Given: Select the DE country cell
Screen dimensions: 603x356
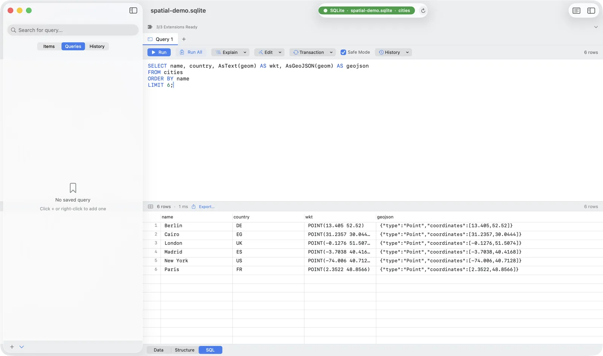Looking at the screenshot, I should 268,226.
